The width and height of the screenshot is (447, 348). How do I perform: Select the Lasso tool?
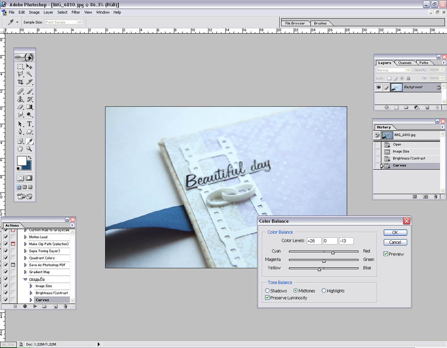20,74
